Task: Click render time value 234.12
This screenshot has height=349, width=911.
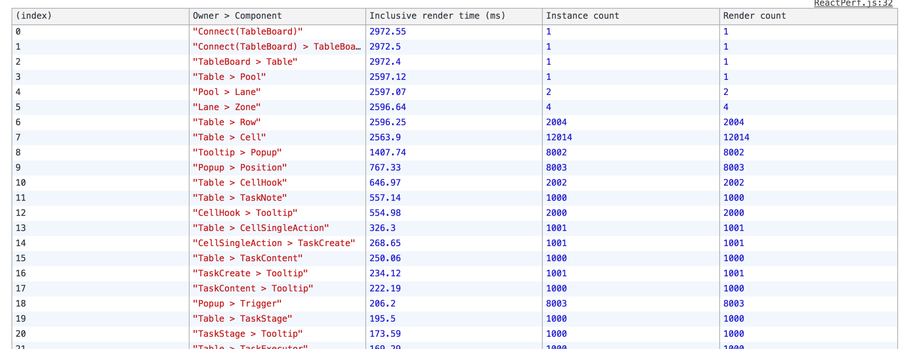Action: (x=385, y=273)
